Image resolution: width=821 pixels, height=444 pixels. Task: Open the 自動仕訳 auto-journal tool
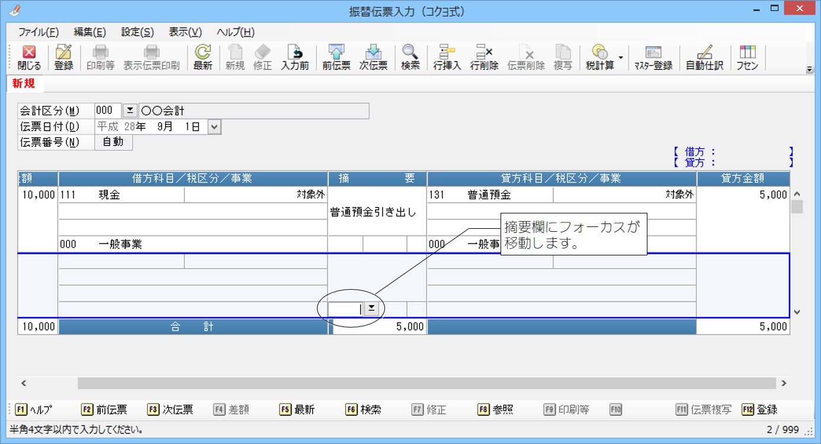[x=704, y=58]
